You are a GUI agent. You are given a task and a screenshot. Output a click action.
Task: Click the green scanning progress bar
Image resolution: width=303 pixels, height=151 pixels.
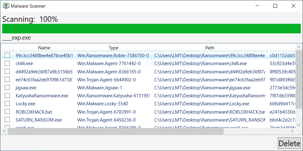[x=151, y=28]
